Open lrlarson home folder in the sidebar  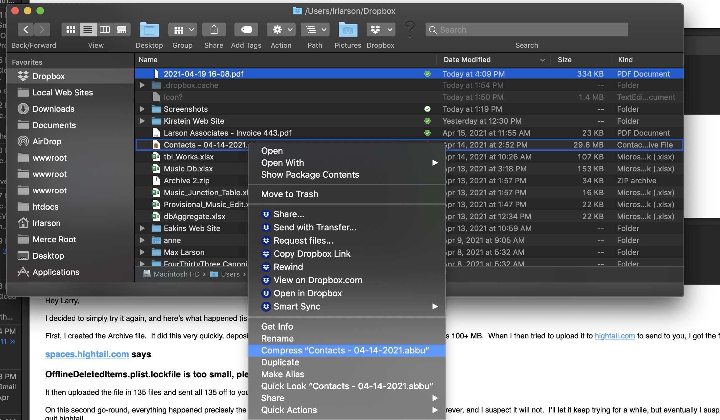(x=71, y=223)
